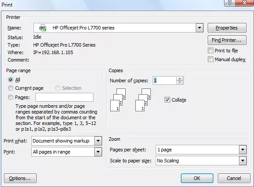
Task: Click Find Printer button
Action: (227, 40)
